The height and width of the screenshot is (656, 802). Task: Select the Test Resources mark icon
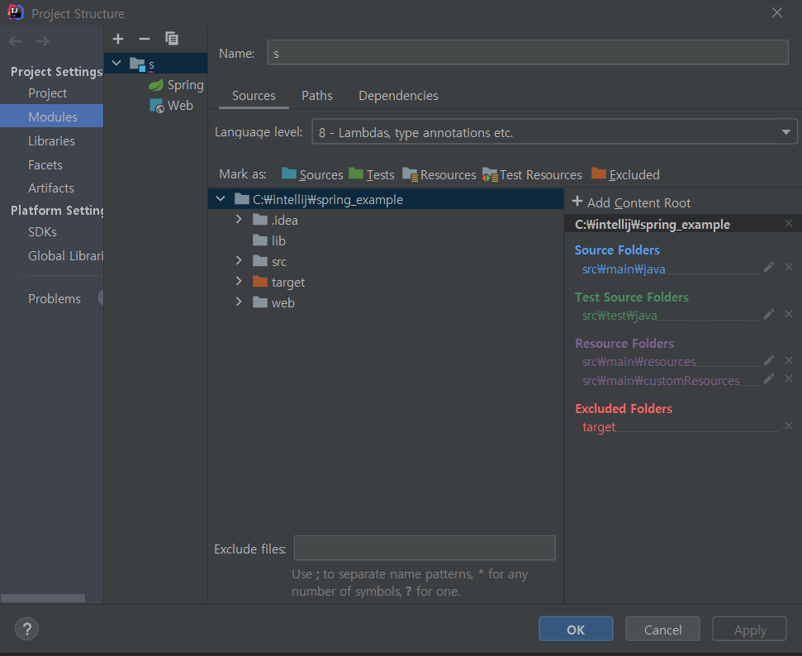pos(491,174)
